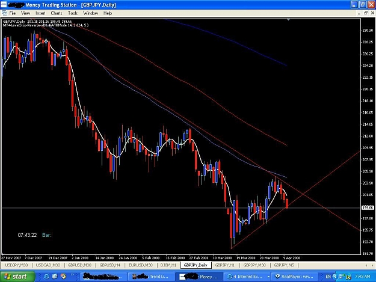This screenshot has width=376, height=282.
Task: Switch to the USDCAD,M30 chart tab
Action: (48, 265)
